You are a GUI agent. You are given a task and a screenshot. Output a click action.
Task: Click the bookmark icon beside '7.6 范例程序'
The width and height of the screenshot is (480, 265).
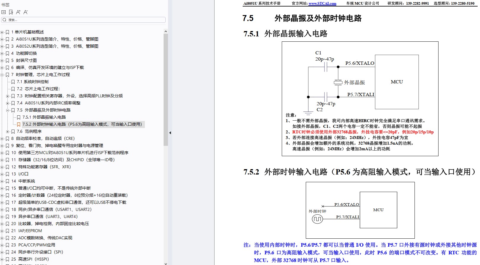pos(13,131)
